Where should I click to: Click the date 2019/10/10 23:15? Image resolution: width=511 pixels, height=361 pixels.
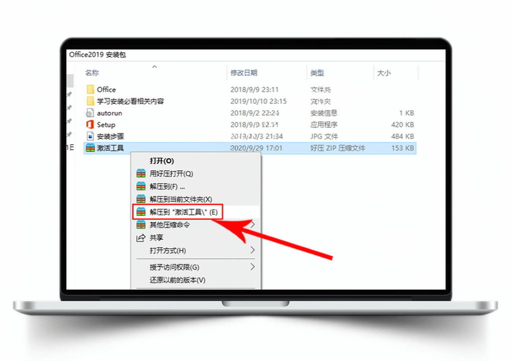click(258, 101)
